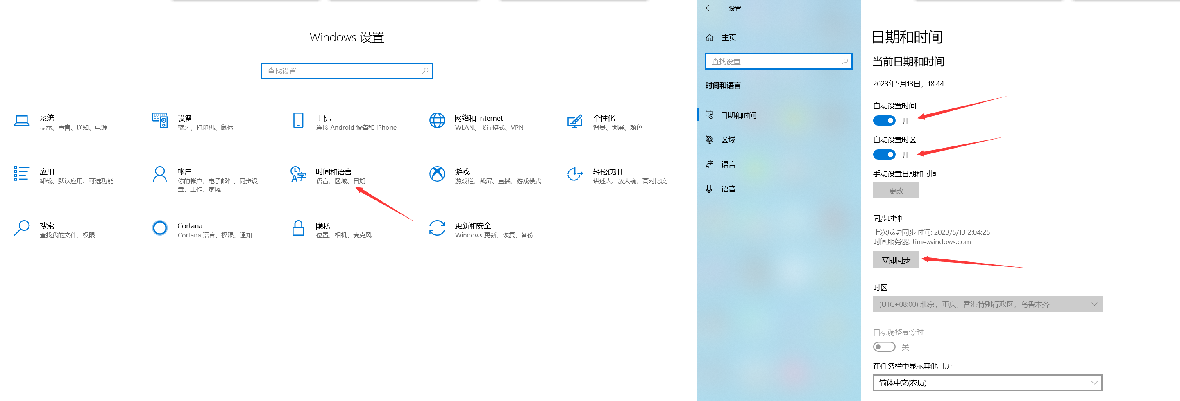Open the 时间和语言 clock-letter icon

point(298,174)
